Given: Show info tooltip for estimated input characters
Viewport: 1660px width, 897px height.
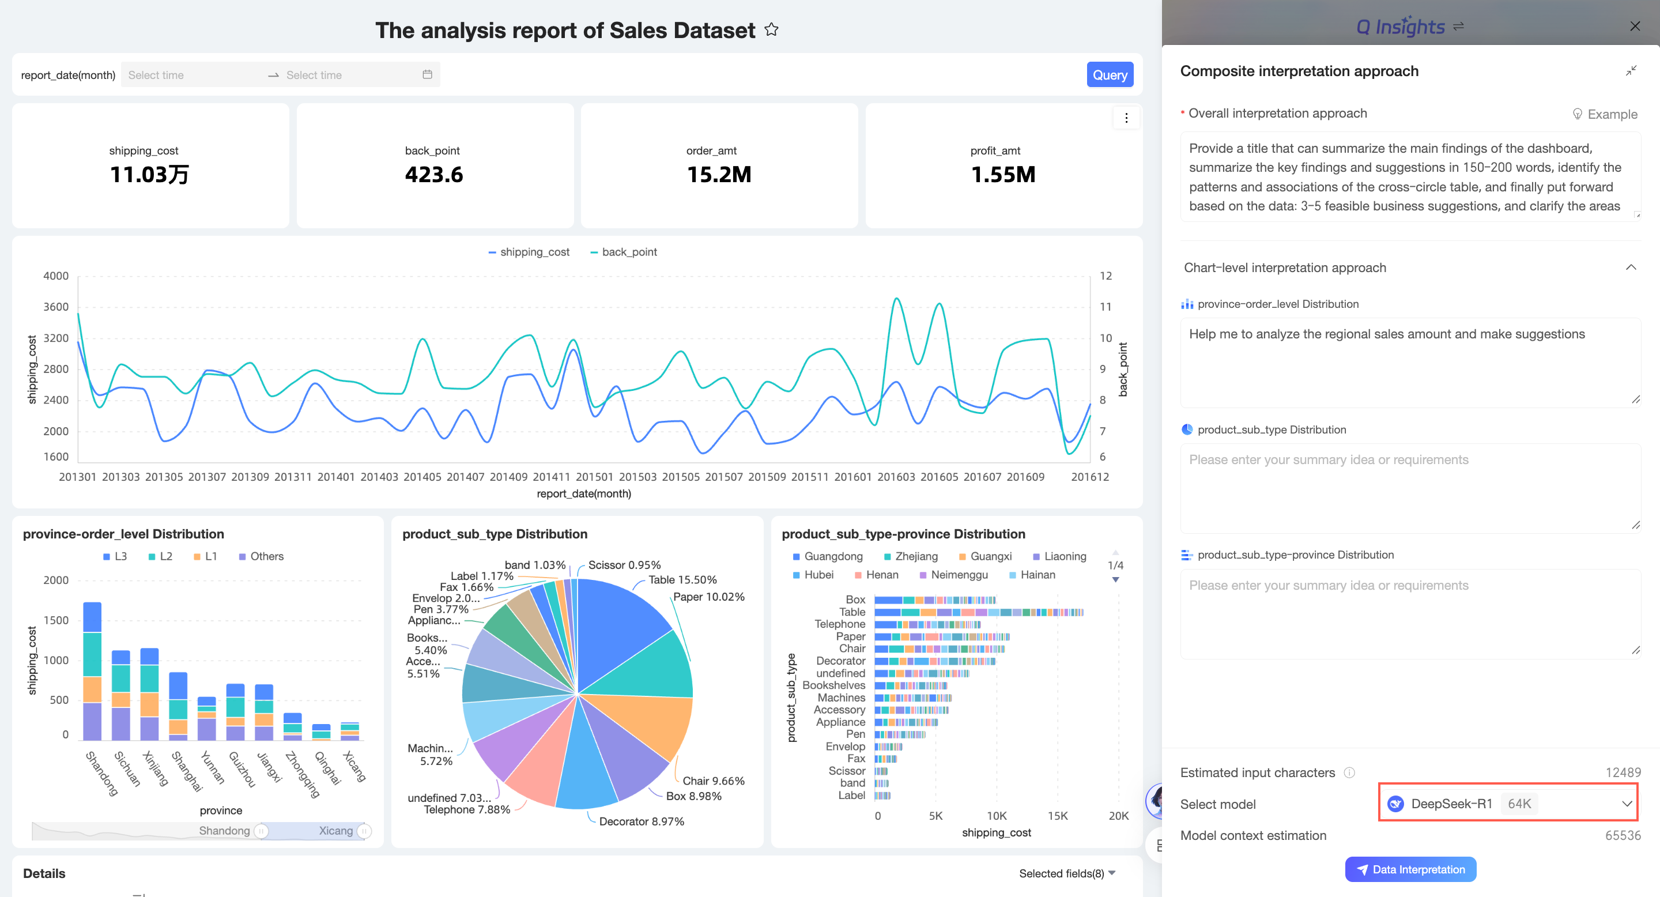Looking at the screenshot, I should (1349, 772).
